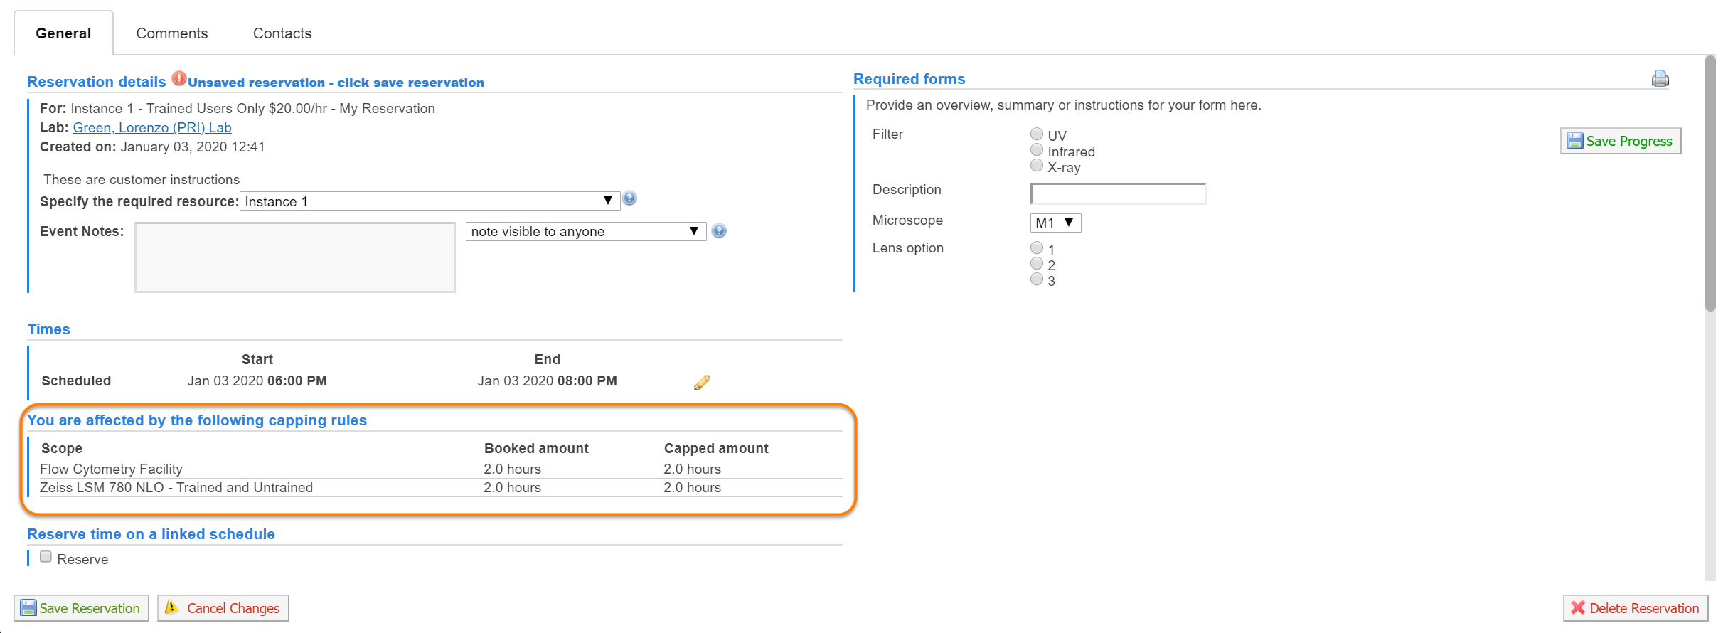Click help icon beside note visibility dropdown
The width and height of the screenshot is (1728, 633).
(x=719, y=231)
